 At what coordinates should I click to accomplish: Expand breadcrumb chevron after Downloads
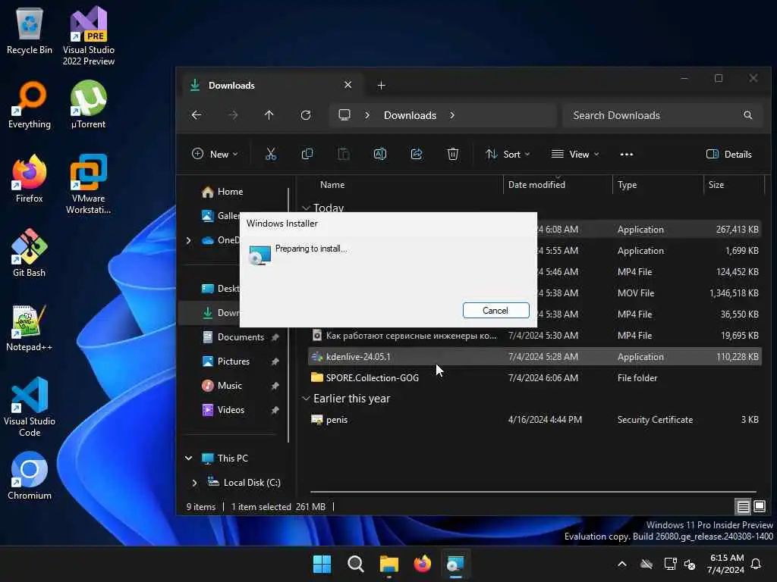pos(452,115)
